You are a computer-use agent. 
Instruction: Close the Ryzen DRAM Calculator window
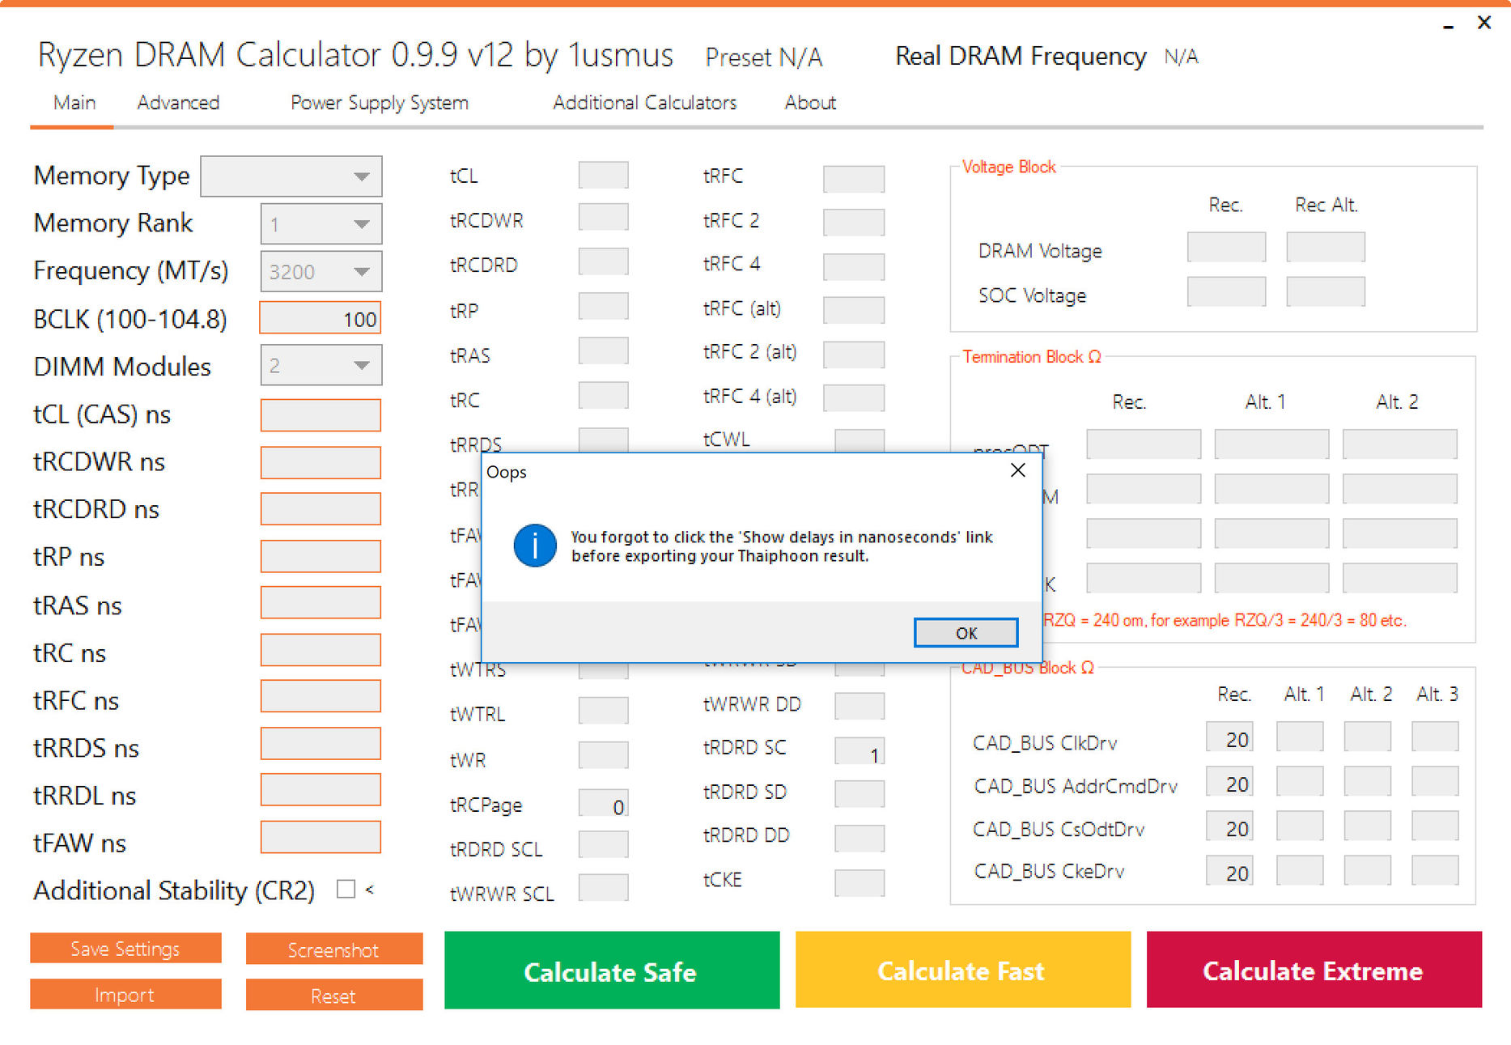point(1483,23)
